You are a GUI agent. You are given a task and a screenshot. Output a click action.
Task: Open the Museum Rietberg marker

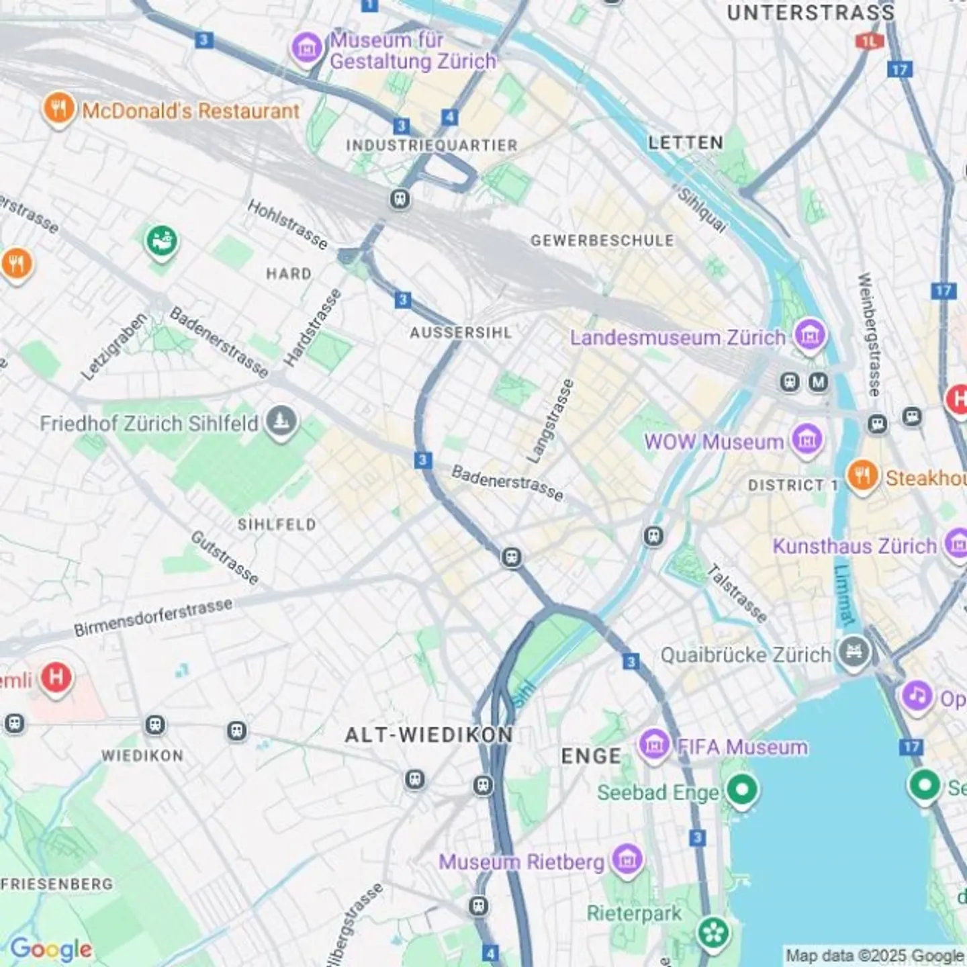click(627, 860)
